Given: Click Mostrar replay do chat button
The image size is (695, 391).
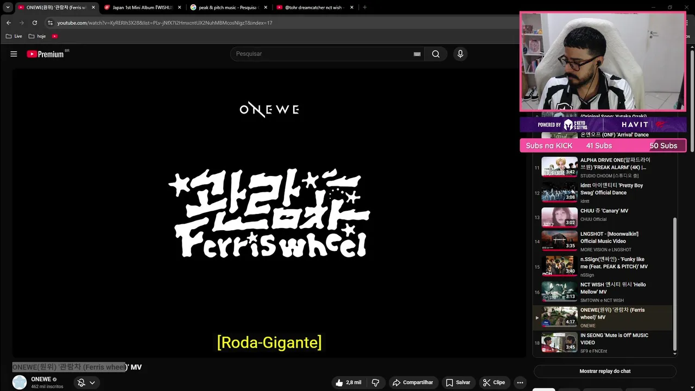Looking at the screenshot, I should point(605,371).
